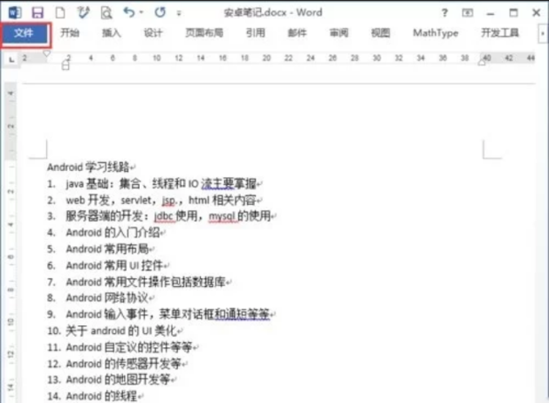This screenshot has height=403, width=549.
Task: Open the 文件 (File) tab
Action: pos(24,34)
